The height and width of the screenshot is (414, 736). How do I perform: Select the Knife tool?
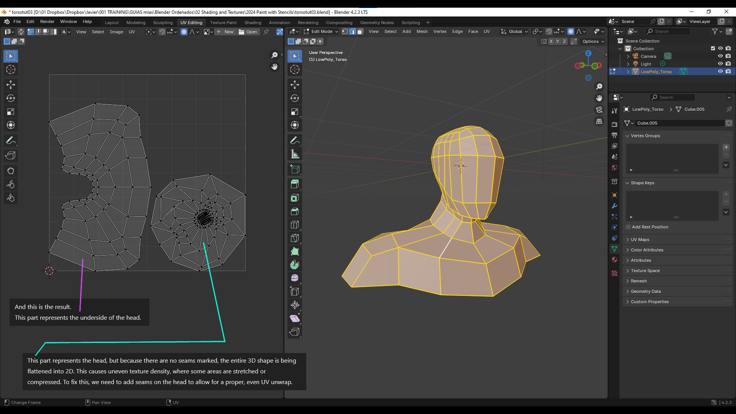pos(295,238)
